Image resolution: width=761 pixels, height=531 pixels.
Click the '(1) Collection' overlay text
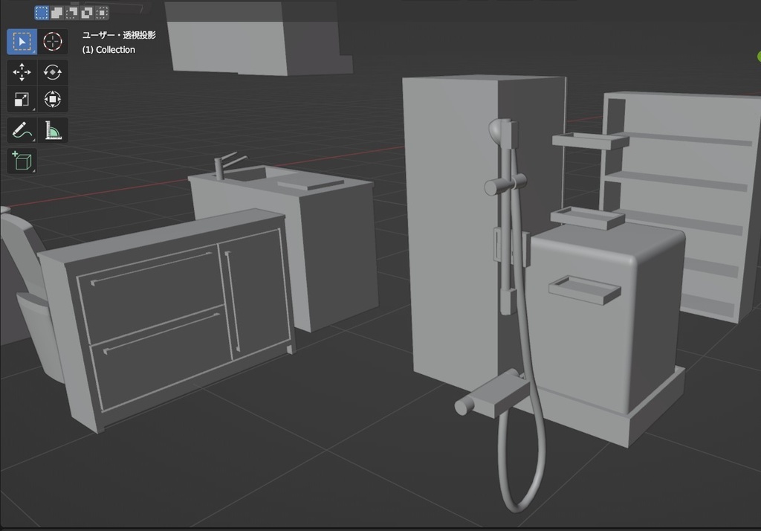pos(109,50)
